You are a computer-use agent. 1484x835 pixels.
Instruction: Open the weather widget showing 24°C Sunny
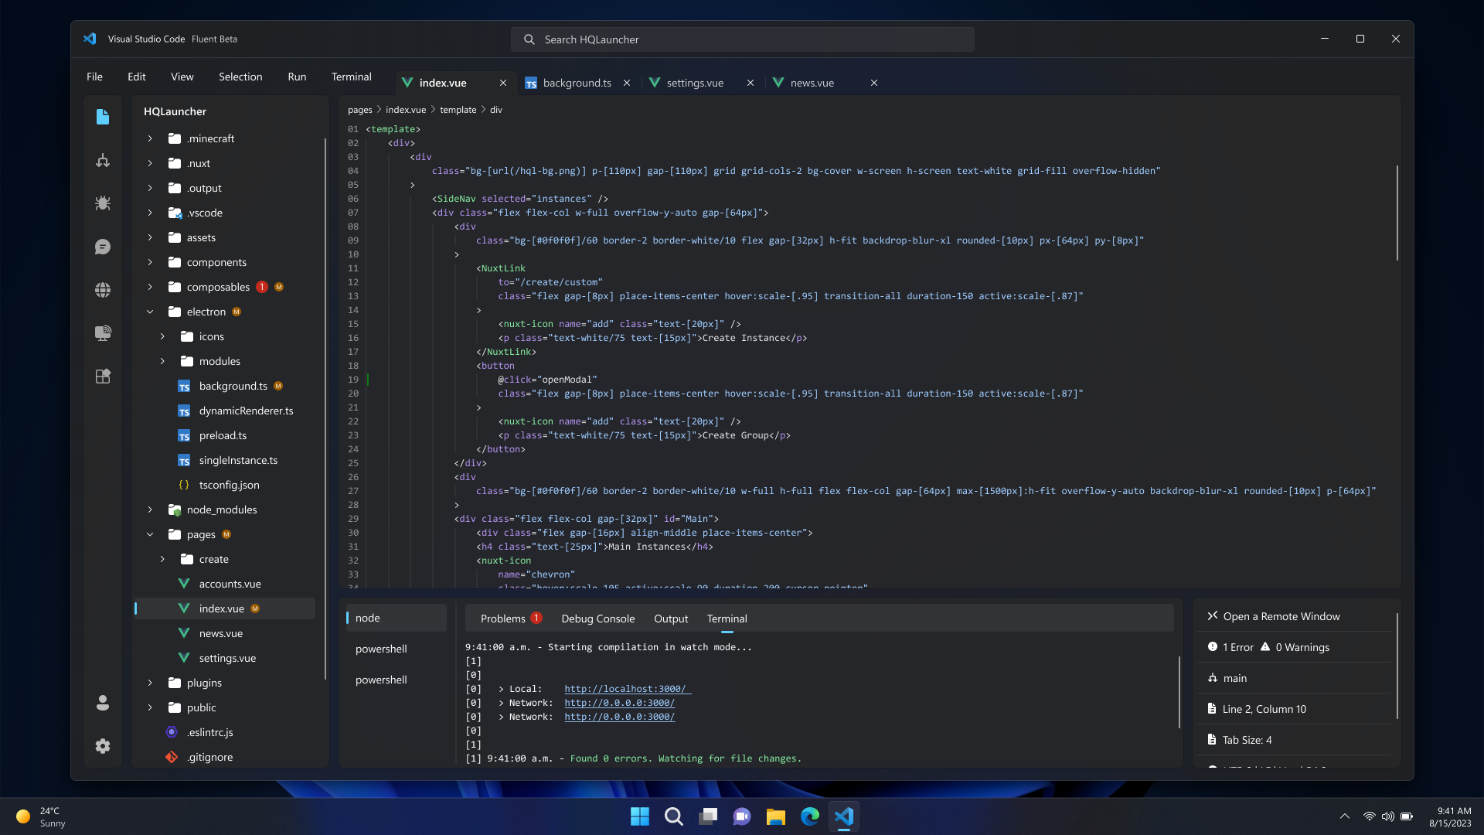point(42,816)
